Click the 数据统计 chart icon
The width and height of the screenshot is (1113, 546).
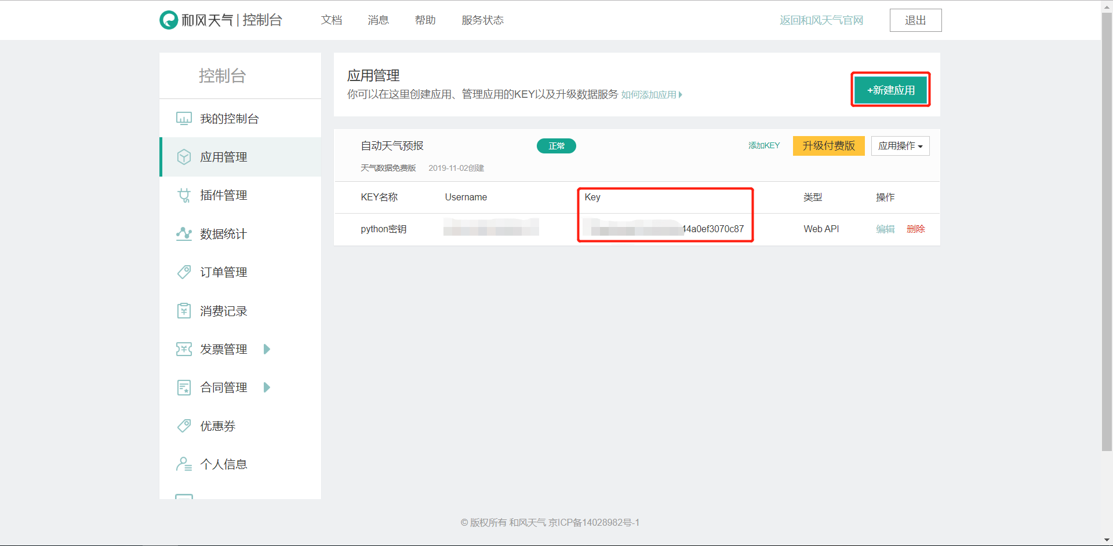pos(184,233)
